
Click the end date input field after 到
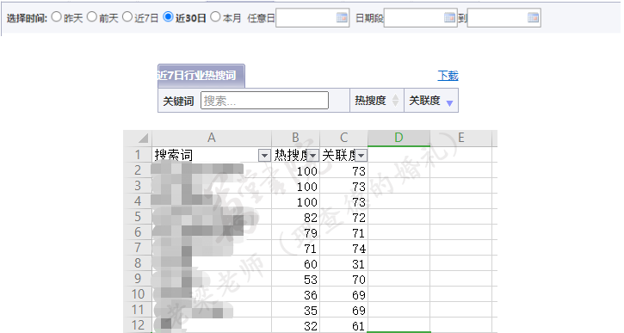(504, 18)
